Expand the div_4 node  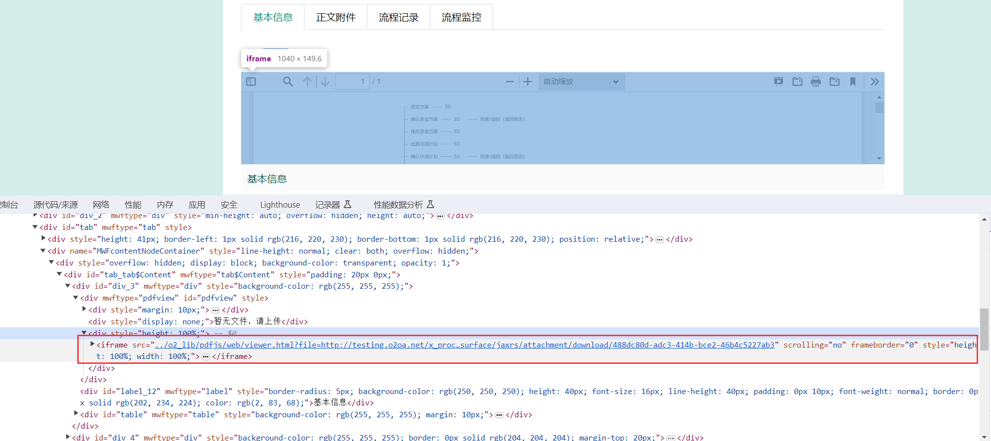(x=68, y=437)
